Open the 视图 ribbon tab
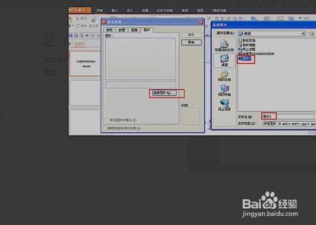Image resolution: width=316 pixels, height=225 pixels. [200, 10]
